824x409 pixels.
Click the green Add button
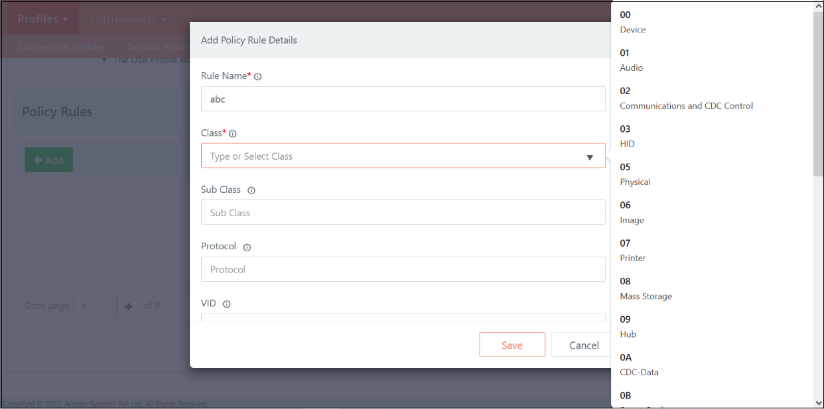(48, 160)
